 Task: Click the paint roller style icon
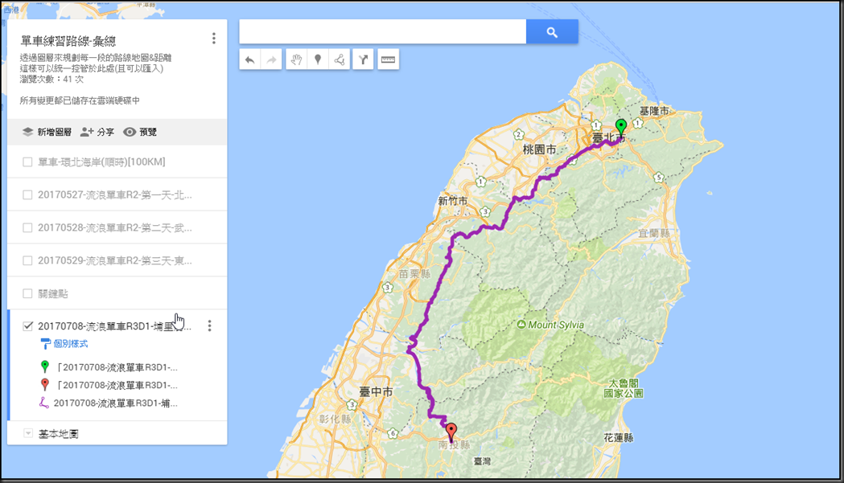tap(46, 344)
